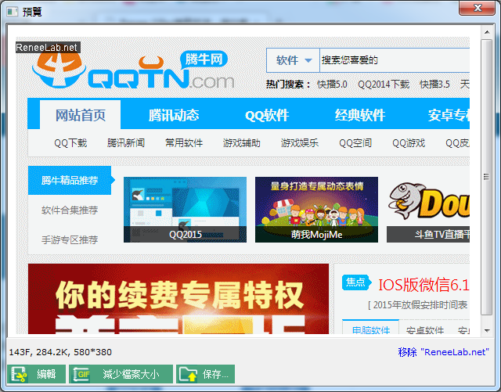
Task: Open the 腾讯动态 navigation tab
Action: click(174, 116)
